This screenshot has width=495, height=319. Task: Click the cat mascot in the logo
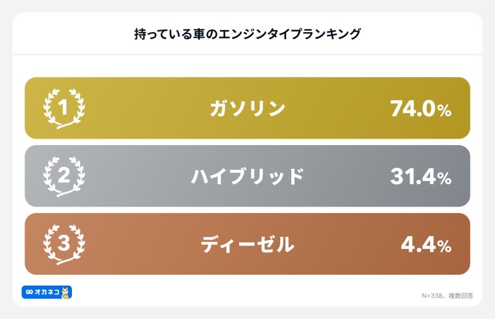point(66,293)
